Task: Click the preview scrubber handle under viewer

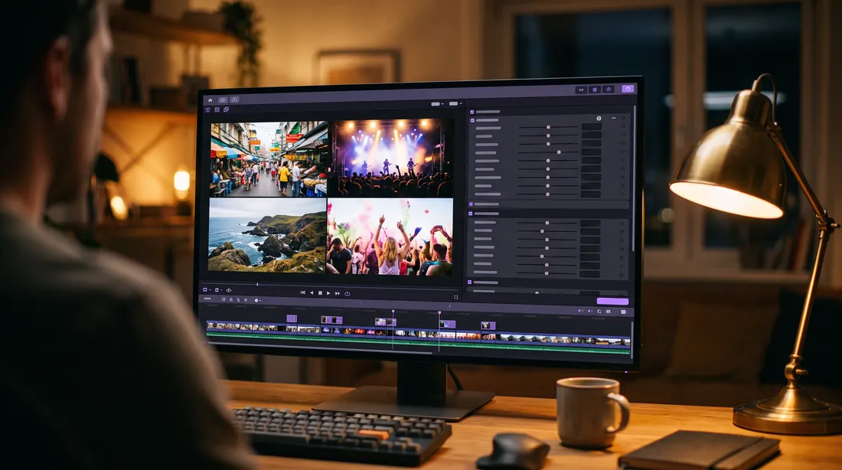Action: pyautogui.click(x=257, y=284)
